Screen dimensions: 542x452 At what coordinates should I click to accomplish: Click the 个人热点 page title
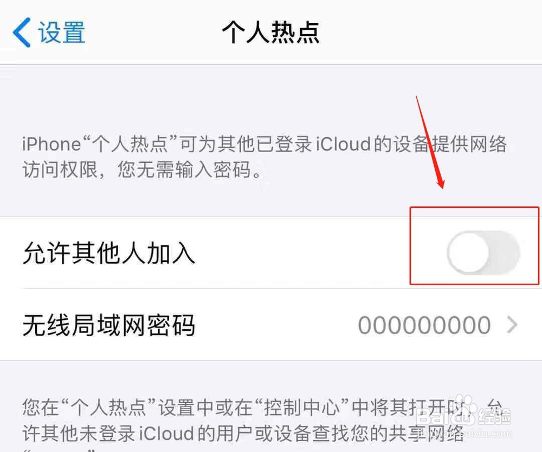[x=270, y=32]
